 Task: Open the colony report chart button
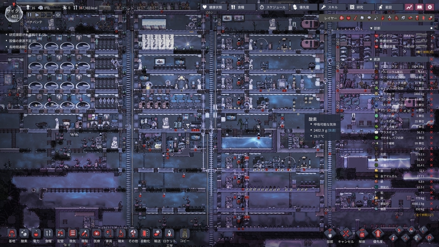tap(409, 7)
